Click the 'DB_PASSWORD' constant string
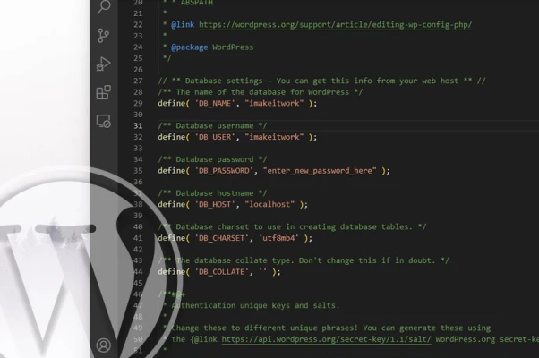 [x=224, y=171]
